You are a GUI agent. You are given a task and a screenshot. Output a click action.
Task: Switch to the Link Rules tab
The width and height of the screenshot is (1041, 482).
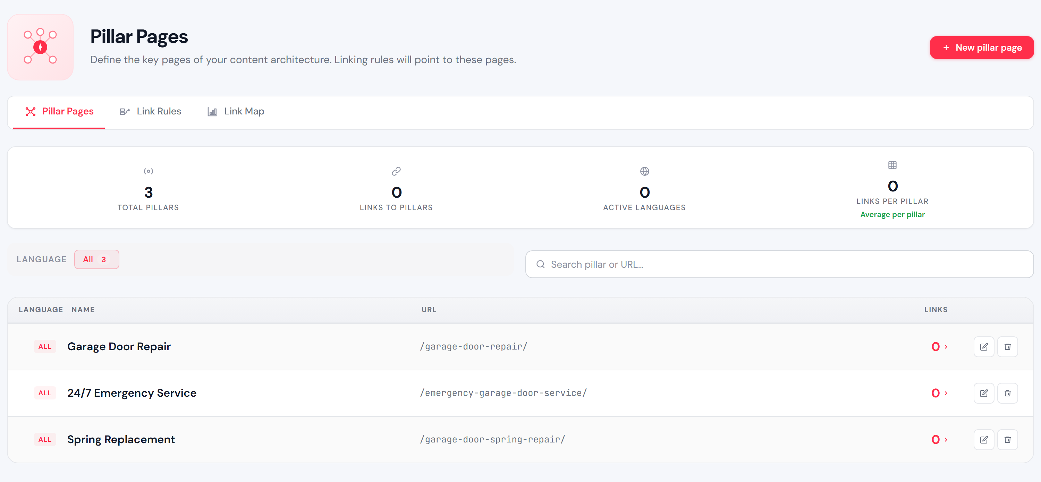(150, 112)
